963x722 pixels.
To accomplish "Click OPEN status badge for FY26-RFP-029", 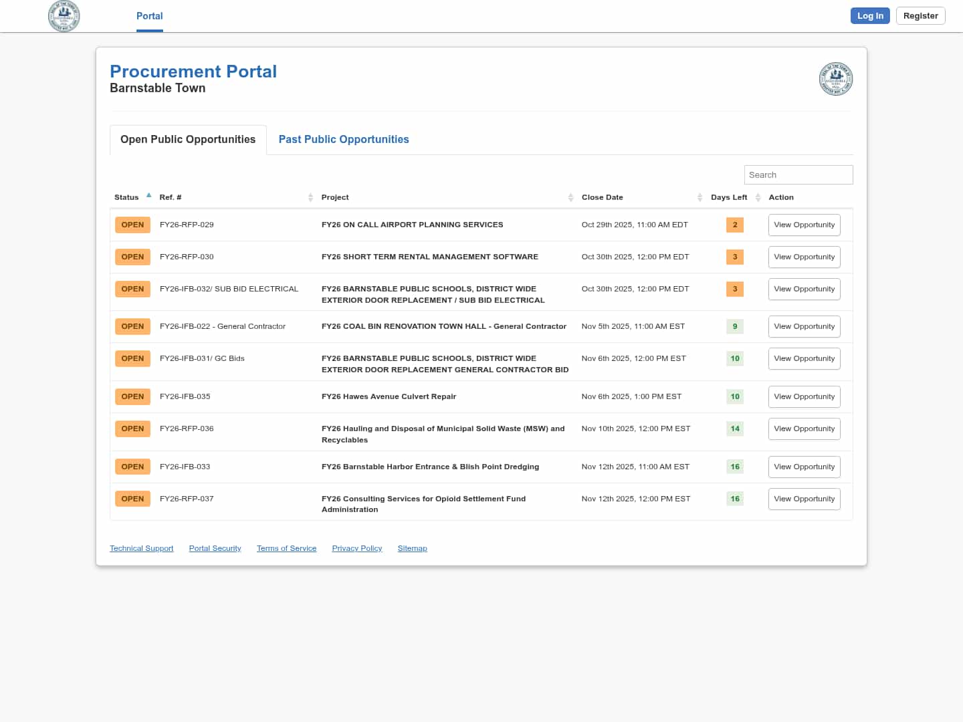I will (132, 225).
